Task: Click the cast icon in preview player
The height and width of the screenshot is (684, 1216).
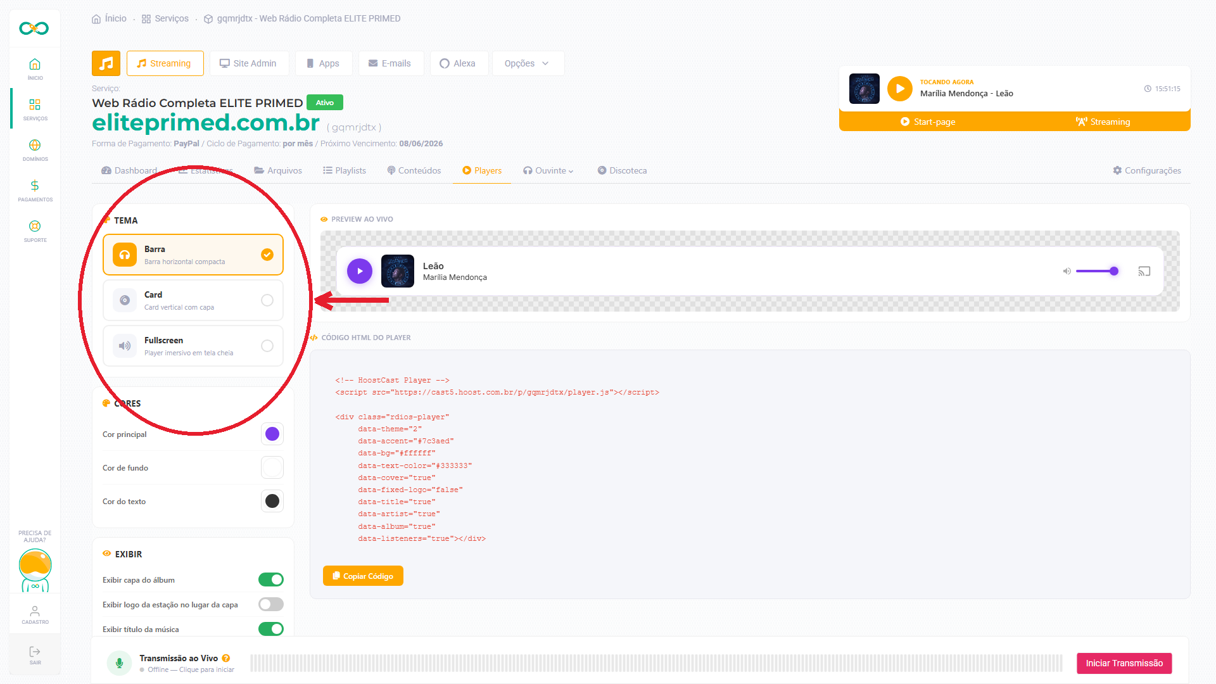Action: click(1144, 271)
